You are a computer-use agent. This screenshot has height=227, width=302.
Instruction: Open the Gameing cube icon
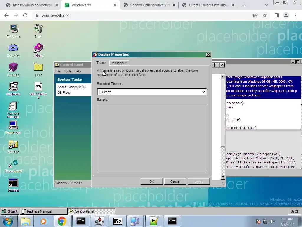coord(13,69)
